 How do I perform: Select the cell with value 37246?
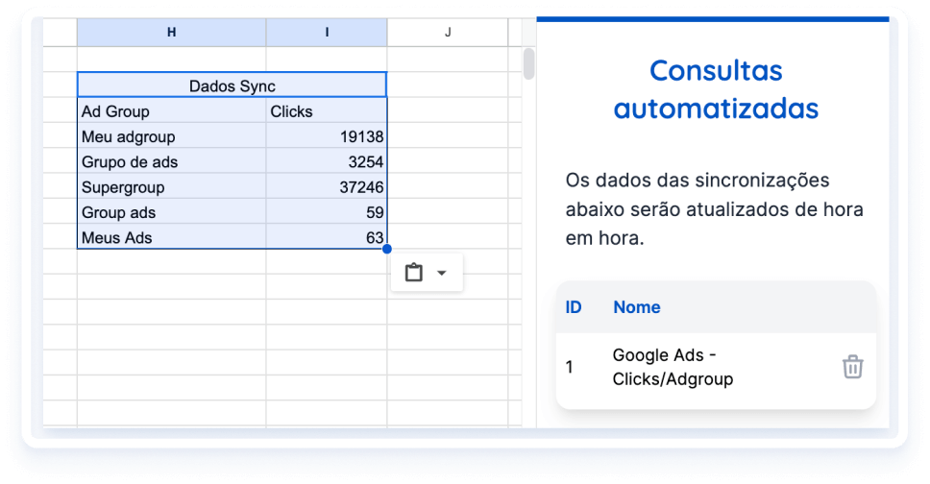click(x=327, y=187)
